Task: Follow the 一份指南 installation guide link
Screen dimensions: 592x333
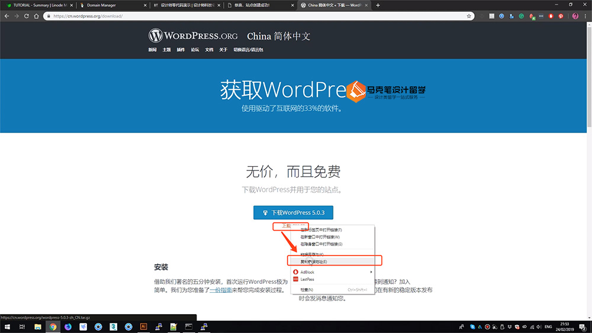Action: [x=220, y=290]
